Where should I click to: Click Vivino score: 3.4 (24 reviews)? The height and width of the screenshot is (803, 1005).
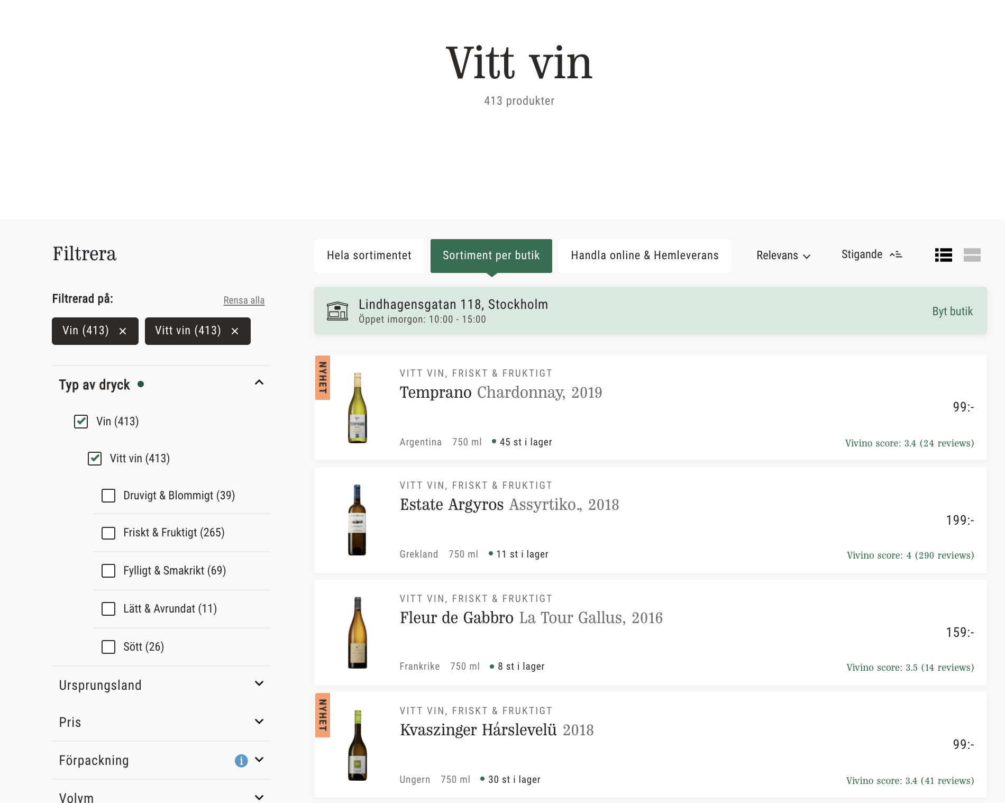click(909, 443)
